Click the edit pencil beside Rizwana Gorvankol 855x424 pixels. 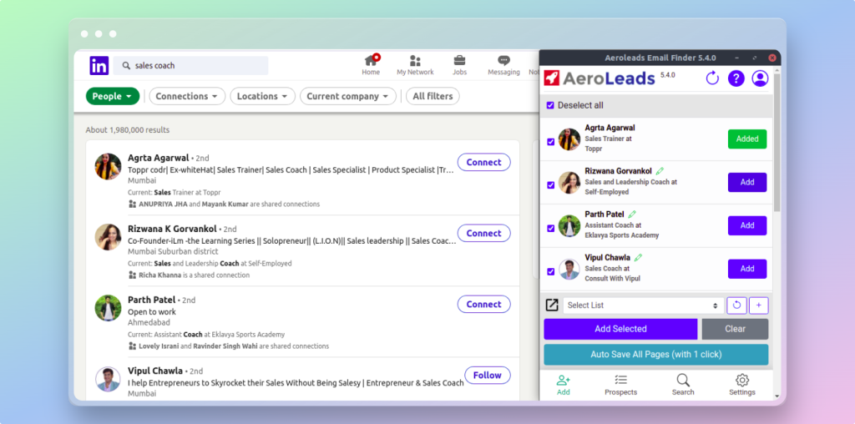click(x=660, y=171)
